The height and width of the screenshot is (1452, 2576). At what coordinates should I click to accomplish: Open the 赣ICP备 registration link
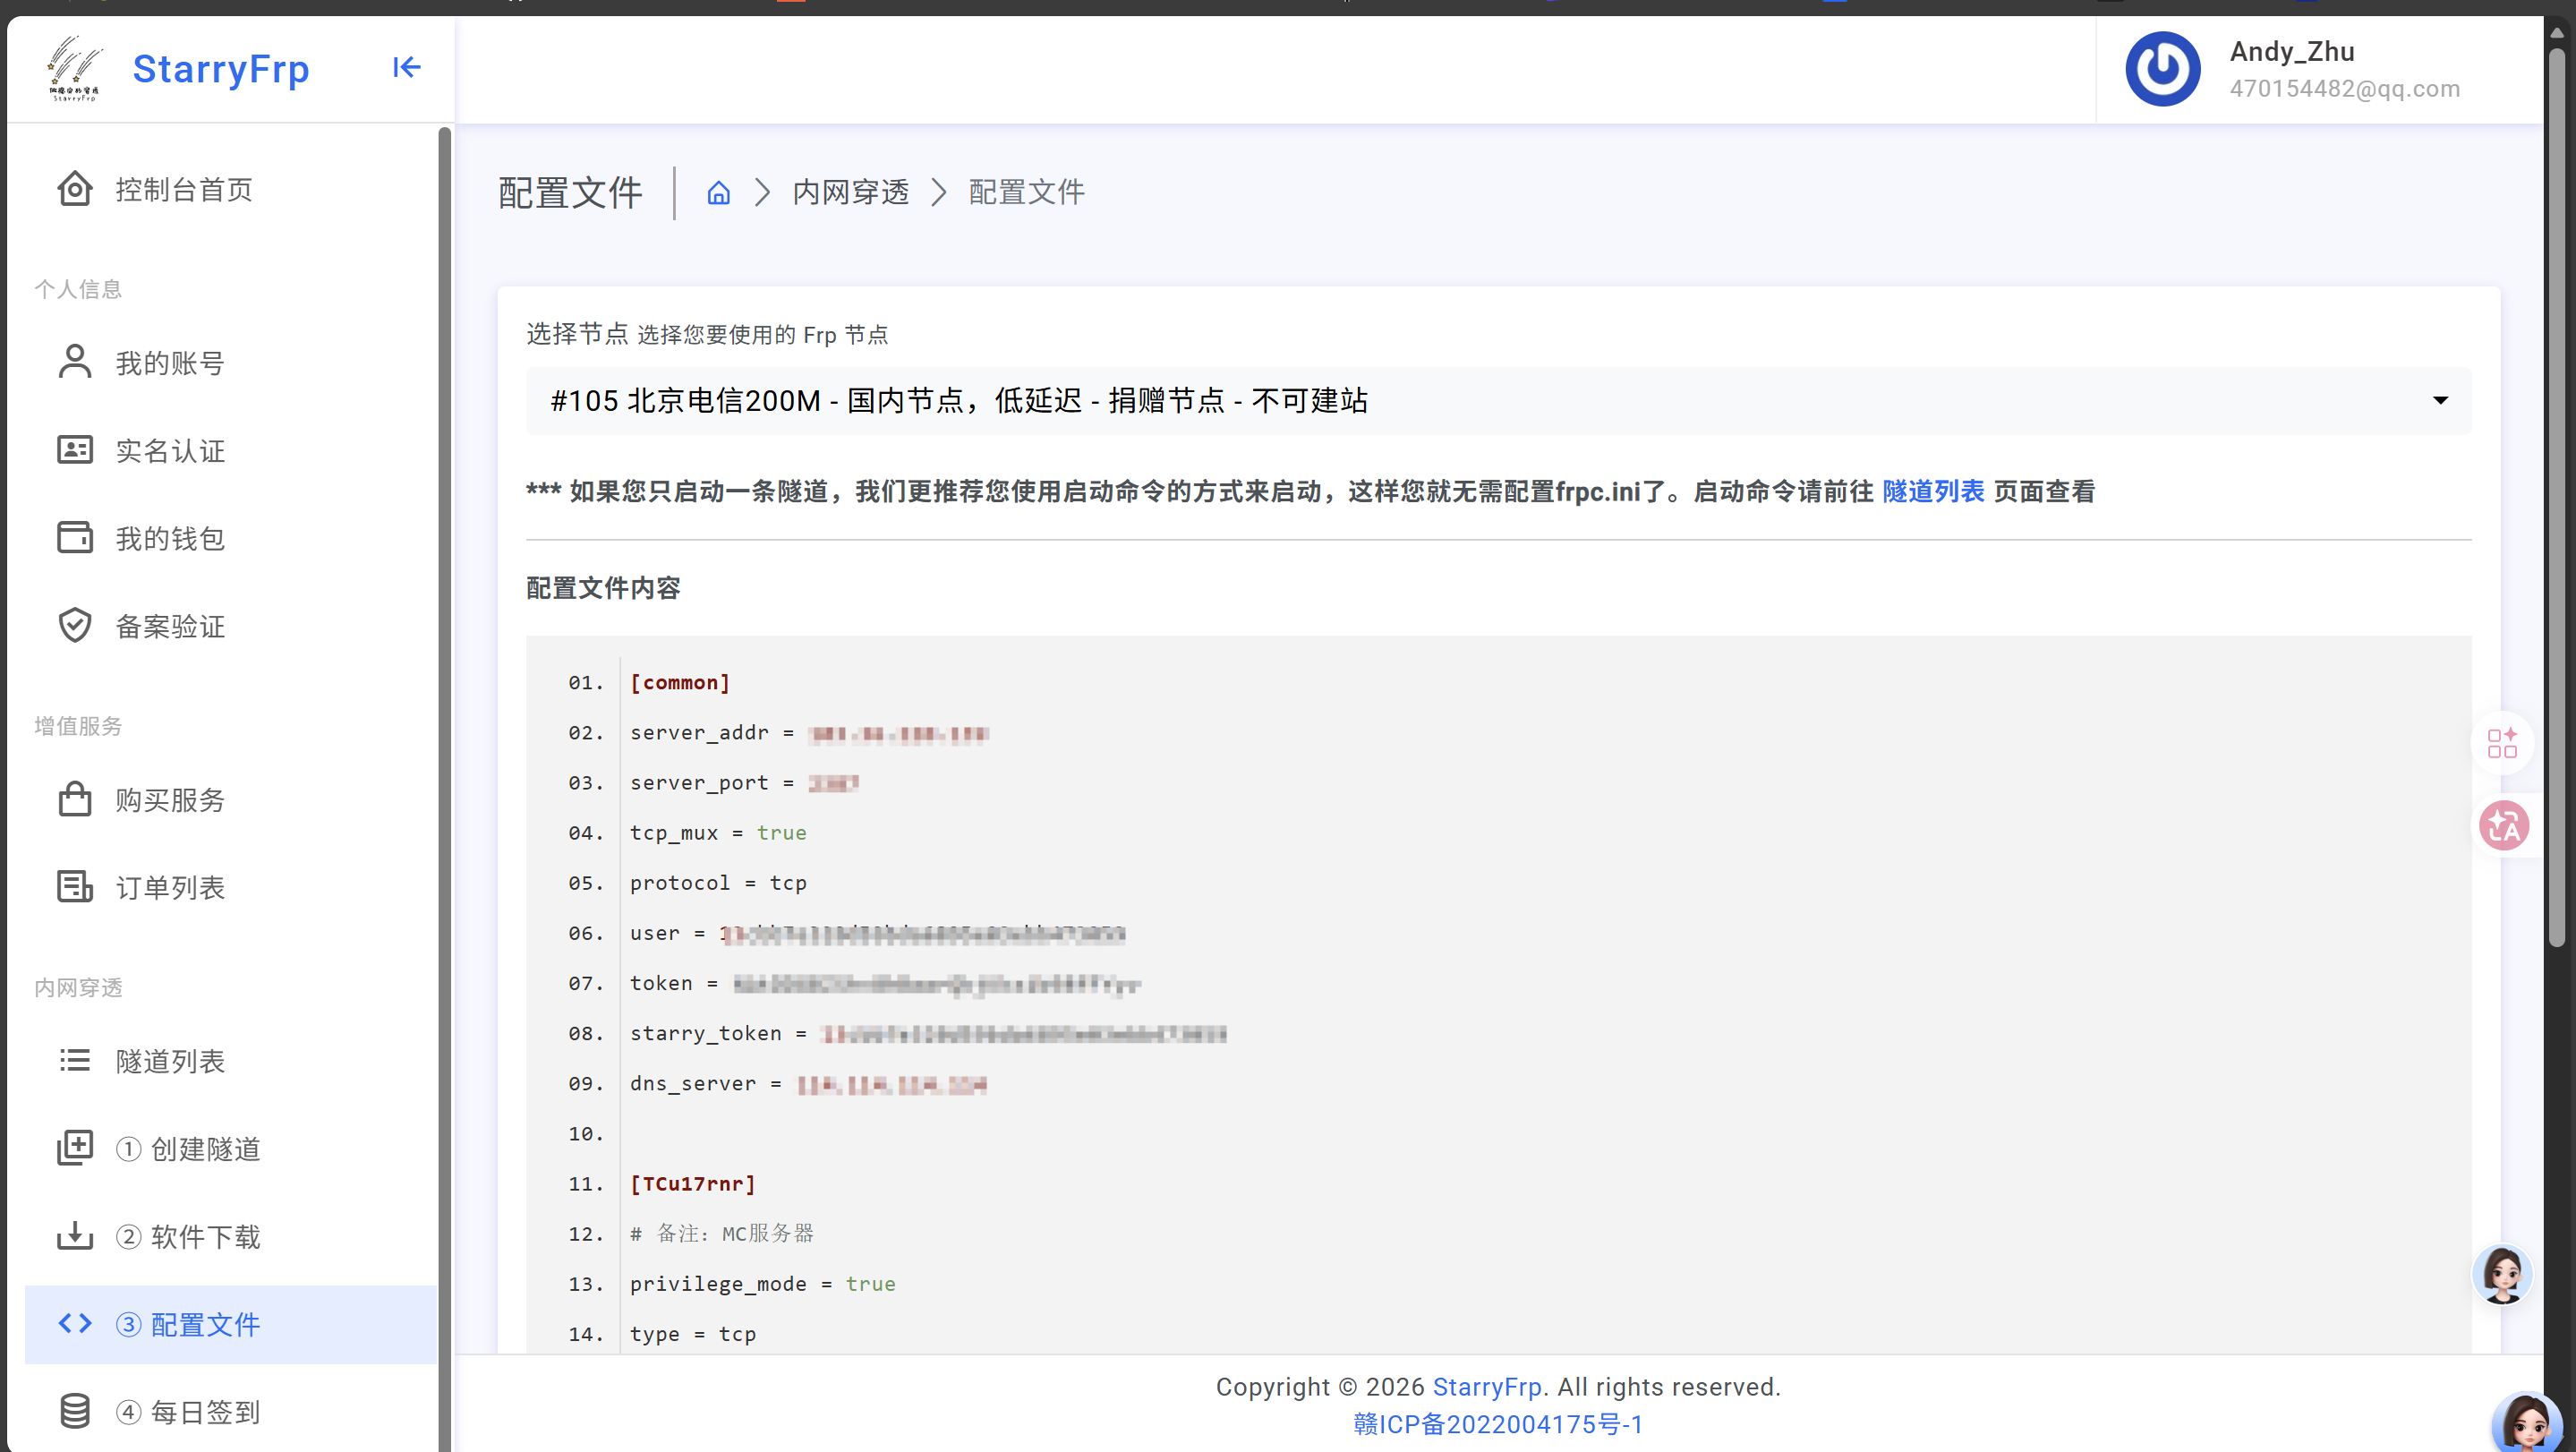click(x=1497, y=1424)
